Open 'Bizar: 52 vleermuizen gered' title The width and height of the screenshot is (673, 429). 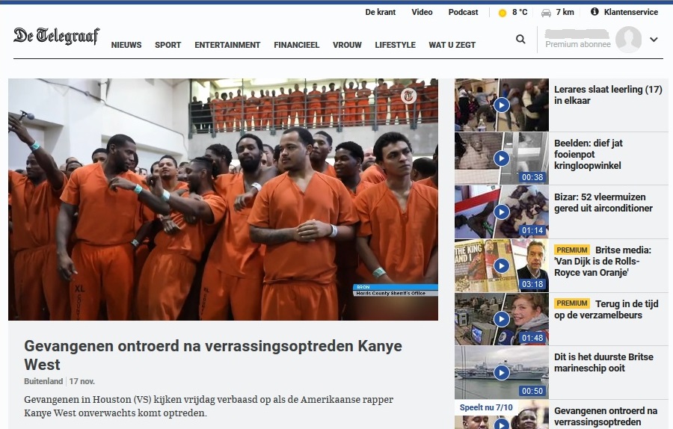[603, 203]
